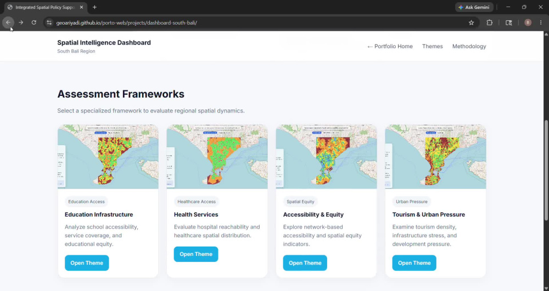This screenshot has height=291, width=549.
Task: Close the Integrated Spatial Policy tab
Action: point(81,7)
